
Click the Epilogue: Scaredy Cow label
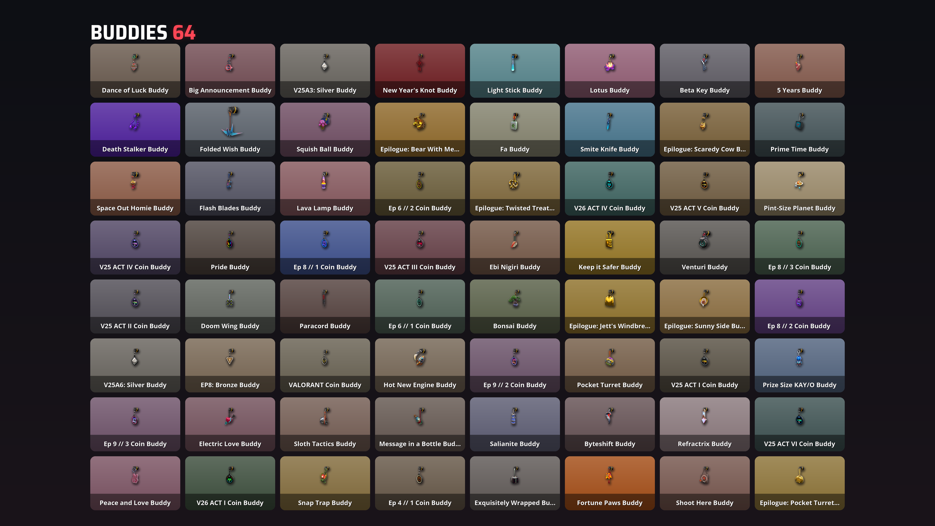(705, 149)
